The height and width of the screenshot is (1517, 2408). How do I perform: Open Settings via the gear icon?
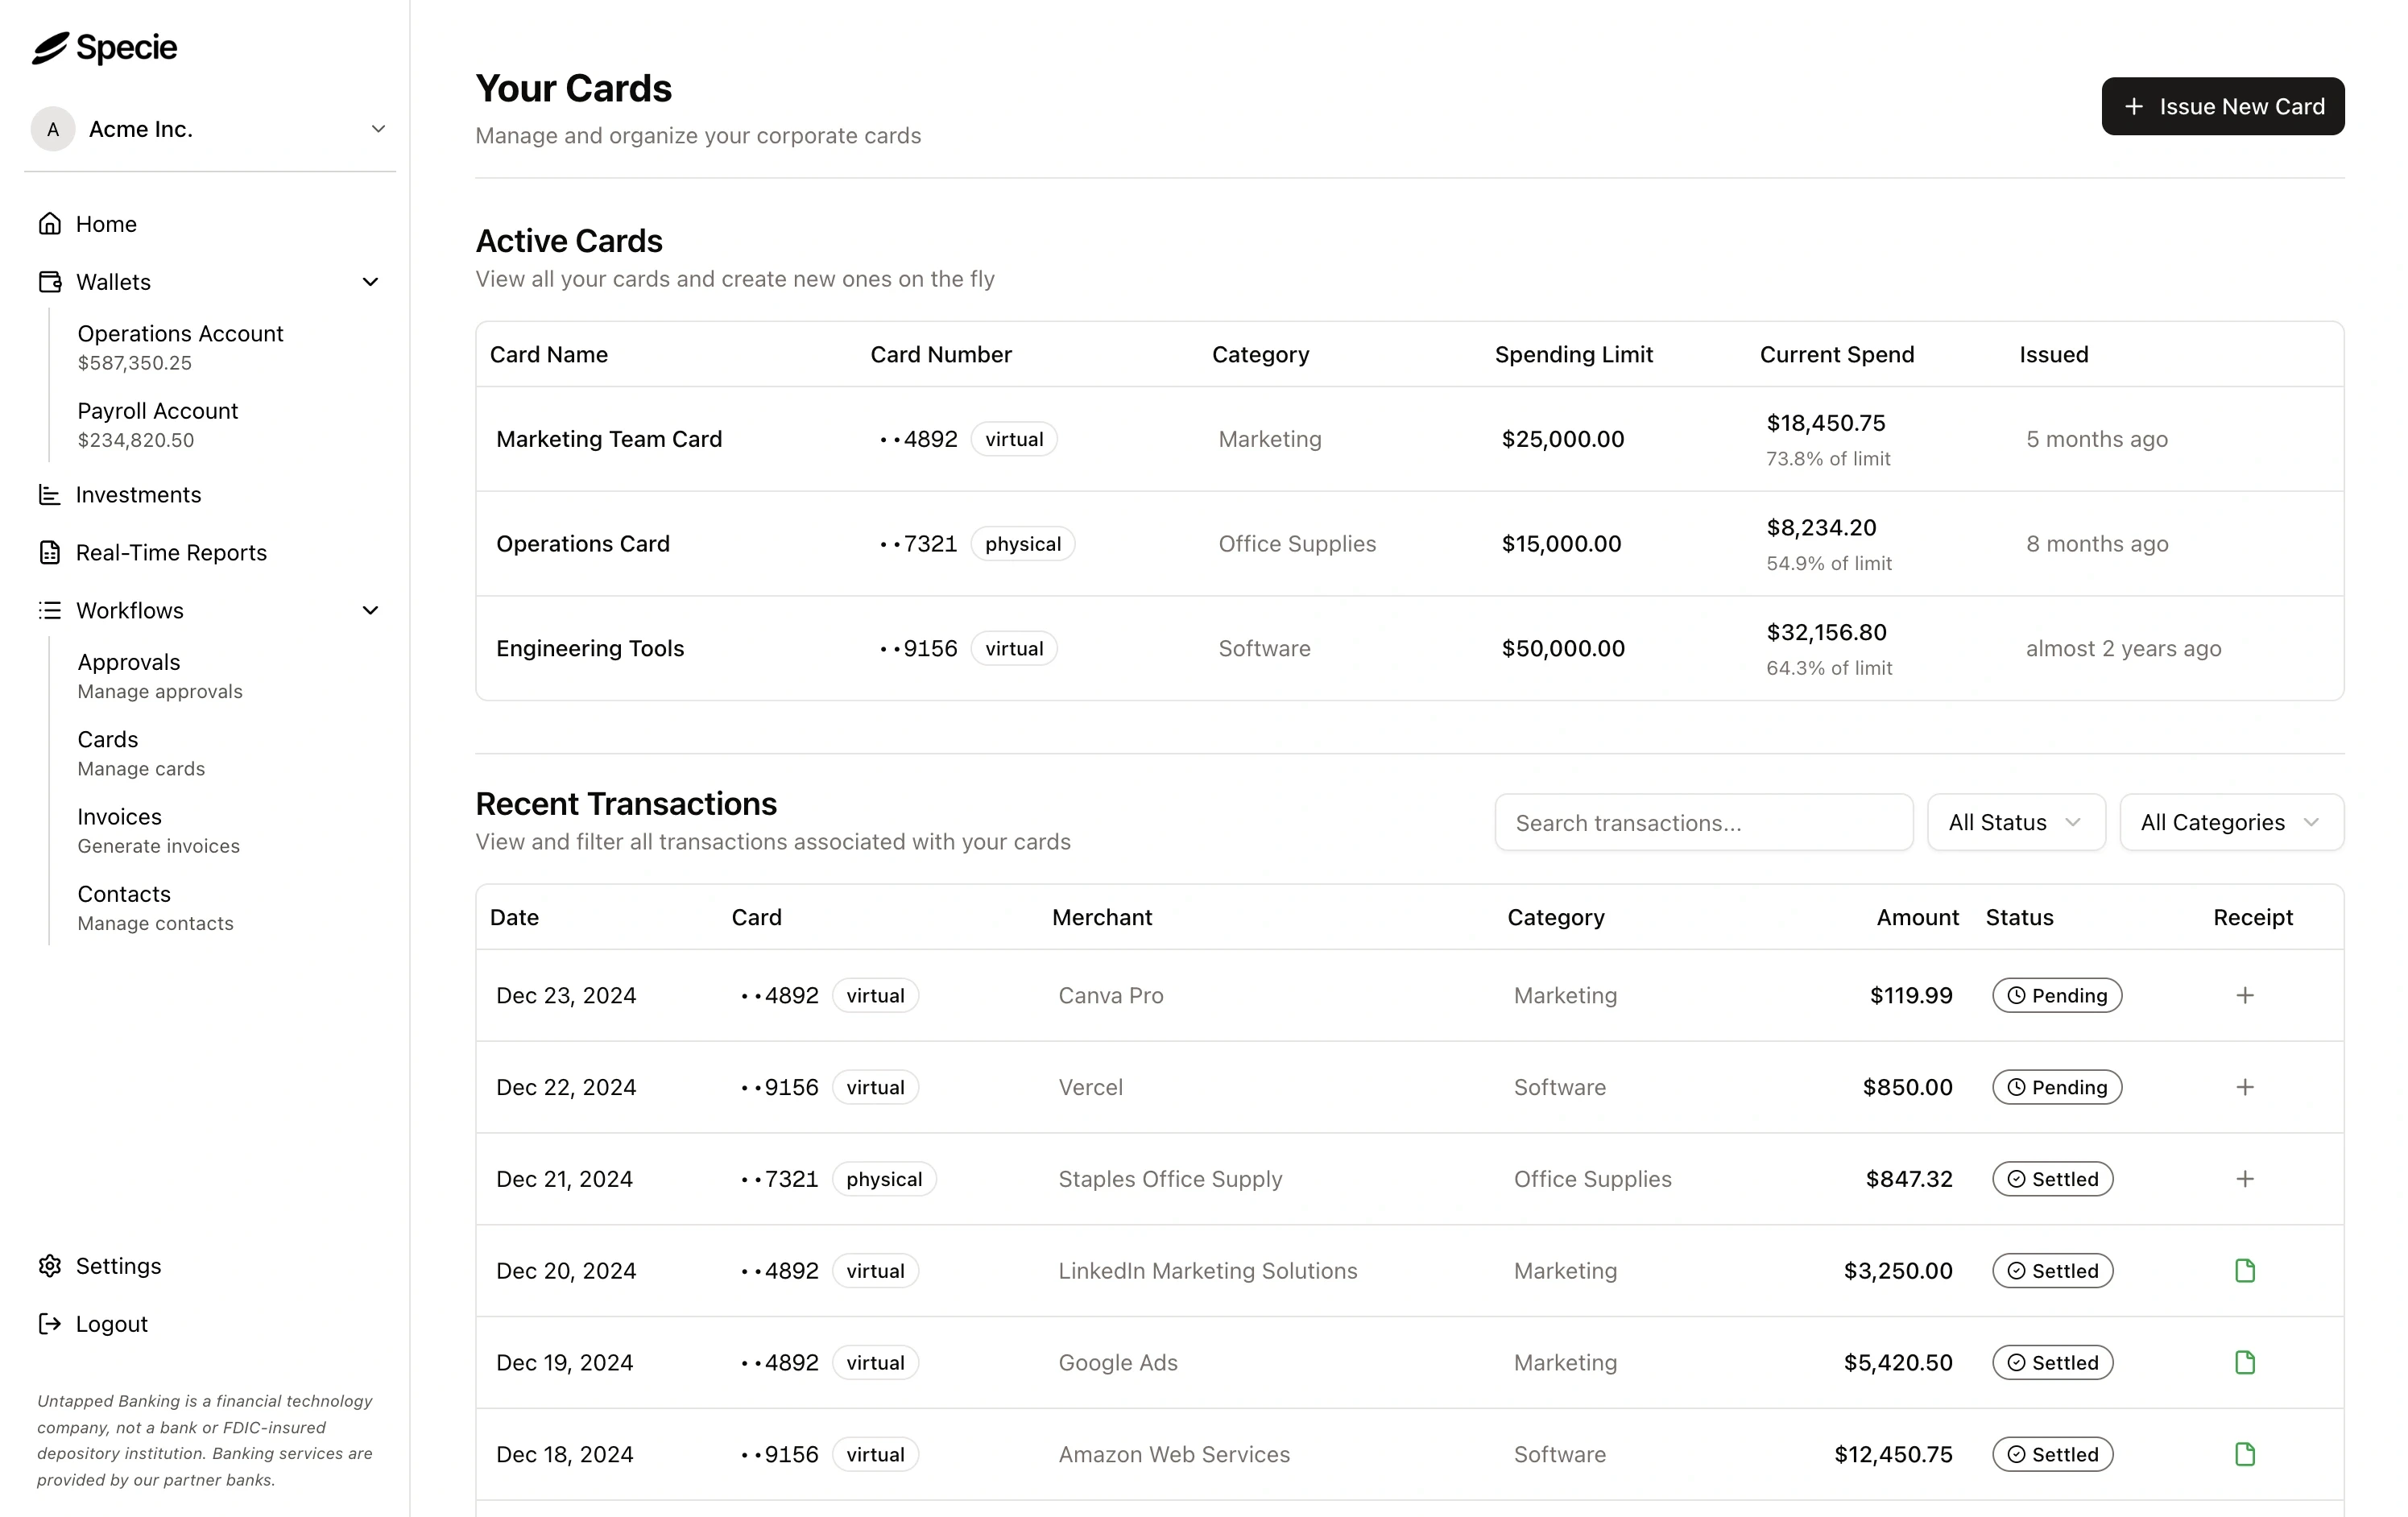[x=50, y=1265]
